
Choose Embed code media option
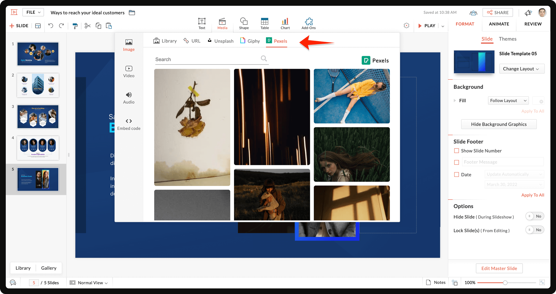[129, 124]
